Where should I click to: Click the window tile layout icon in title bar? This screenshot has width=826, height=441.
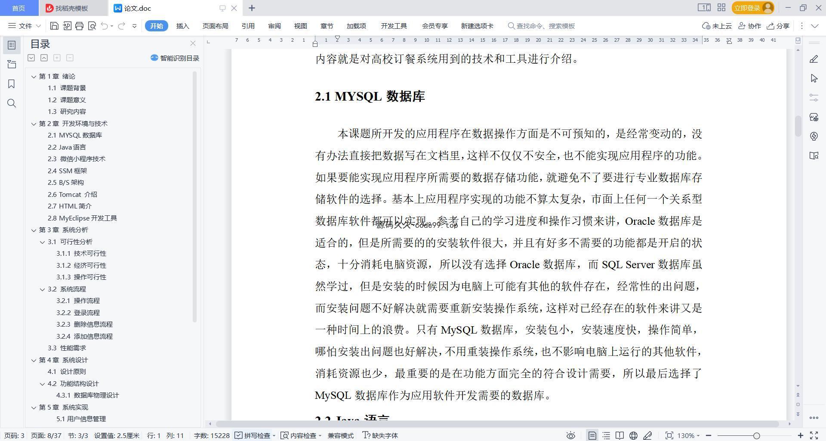[704, 8]
